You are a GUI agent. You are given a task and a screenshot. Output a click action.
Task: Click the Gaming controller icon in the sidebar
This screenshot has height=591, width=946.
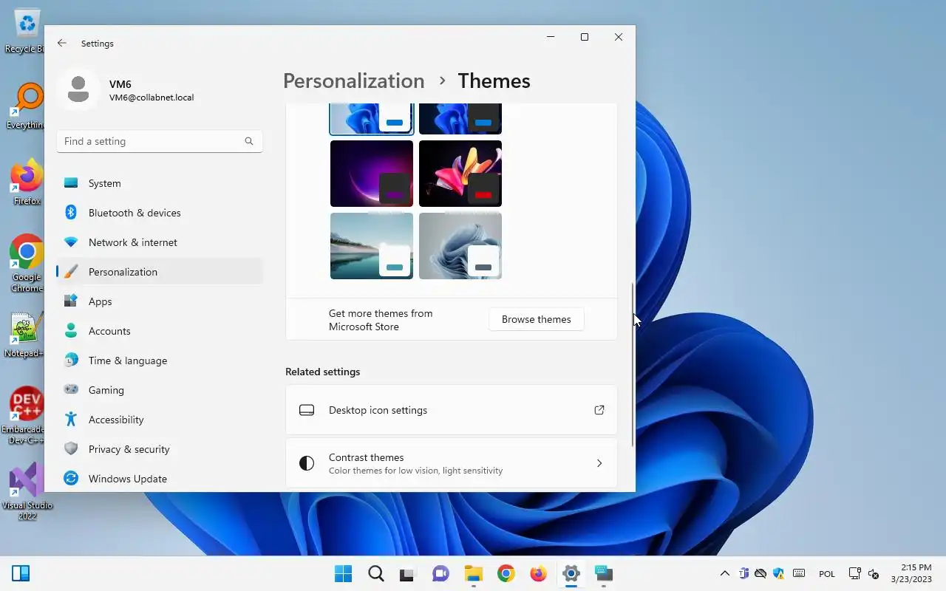pos(71,390)
